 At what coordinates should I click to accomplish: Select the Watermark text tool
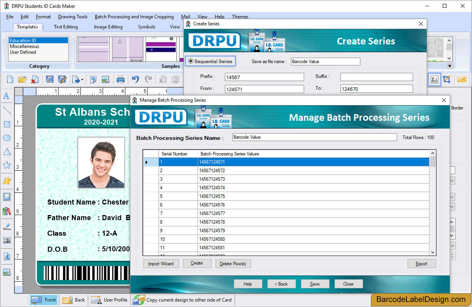(7, 256)
